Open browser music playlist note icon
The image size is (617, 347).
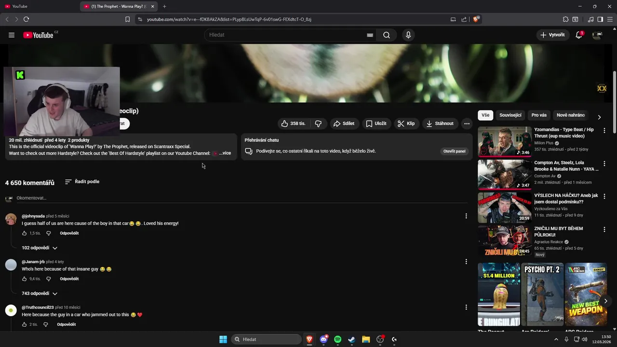point(590,19)
